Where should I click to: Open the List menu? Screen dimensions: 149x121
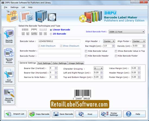point(23,7)
